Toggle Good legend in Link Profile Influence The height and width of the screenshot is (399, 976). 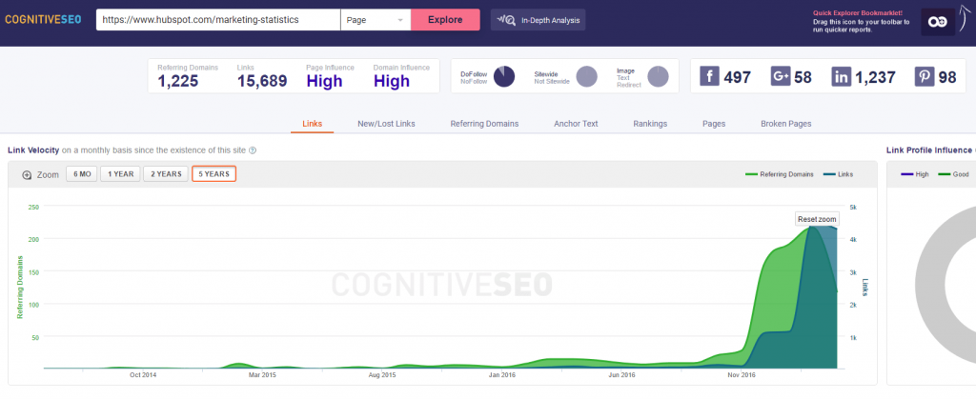pos(953,174)
